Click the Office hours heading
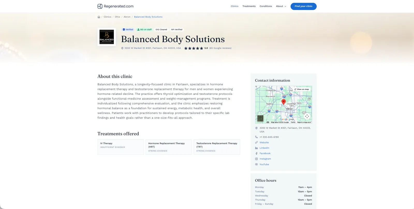This screenshot has width=414, height=209. [x=265, y=180]
